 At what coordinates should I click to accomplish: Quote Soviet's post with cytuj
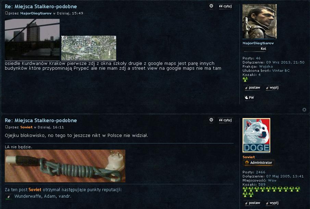pos(225,120)
